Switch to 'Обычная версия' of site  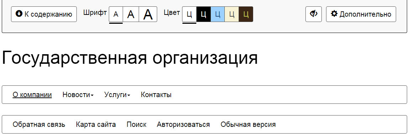point(248,124)
